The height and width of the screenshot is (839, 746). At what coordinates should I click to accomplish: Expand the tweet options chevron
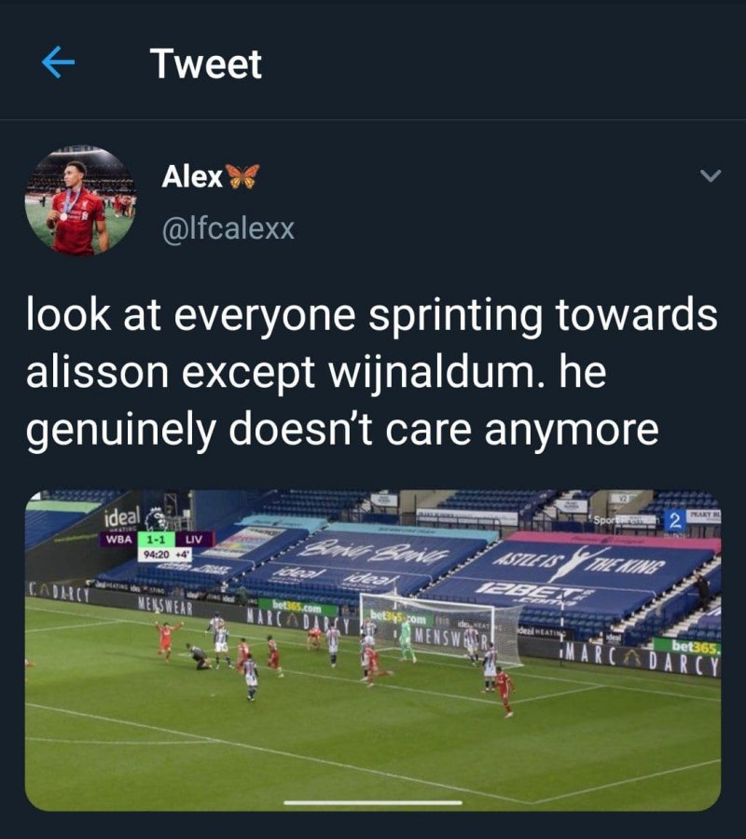[x=711, y=175]
